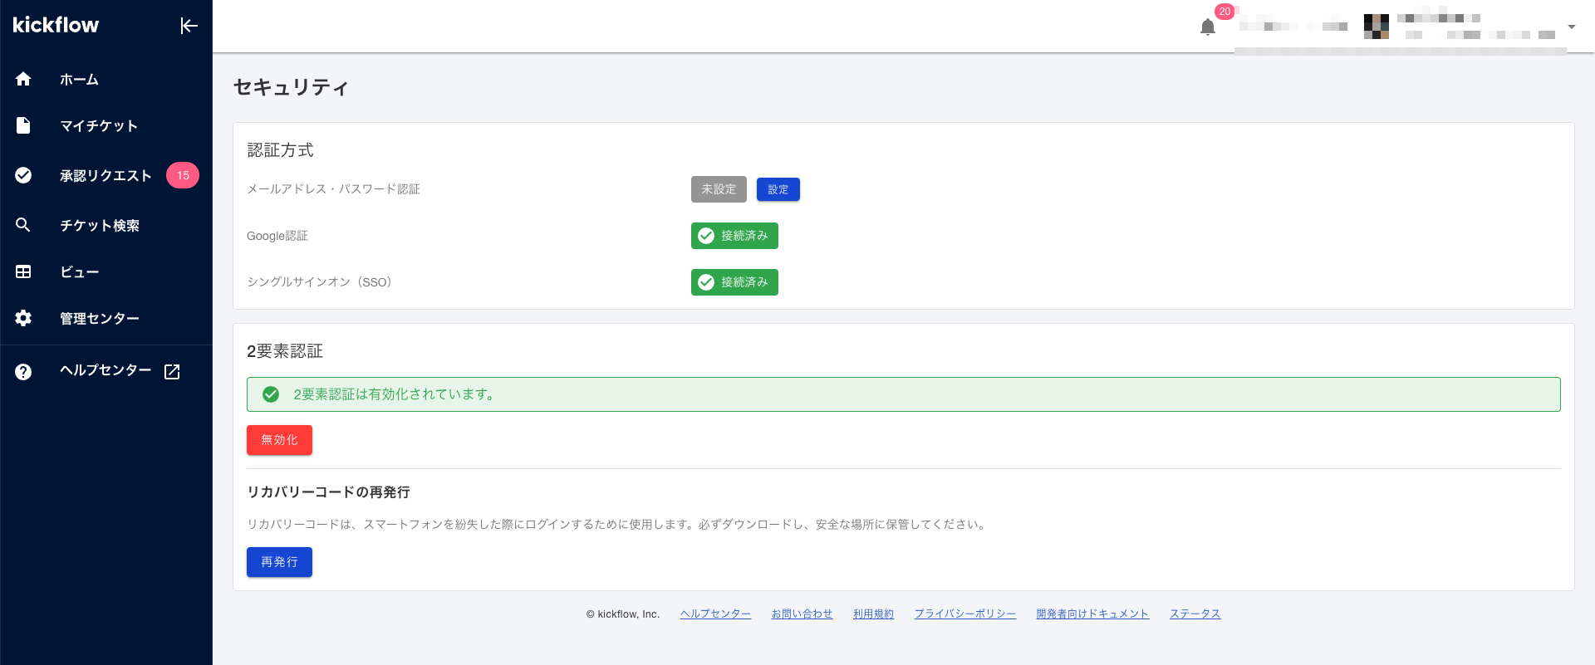Open the ステータス footer link
The image size is (1595, 665).
(1195, 614)
